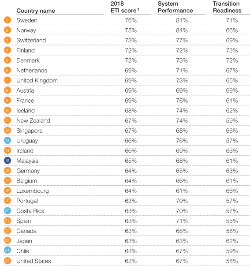Click the Country name column header
Viewport: 250px width, 266px height.
click(36, 11)
